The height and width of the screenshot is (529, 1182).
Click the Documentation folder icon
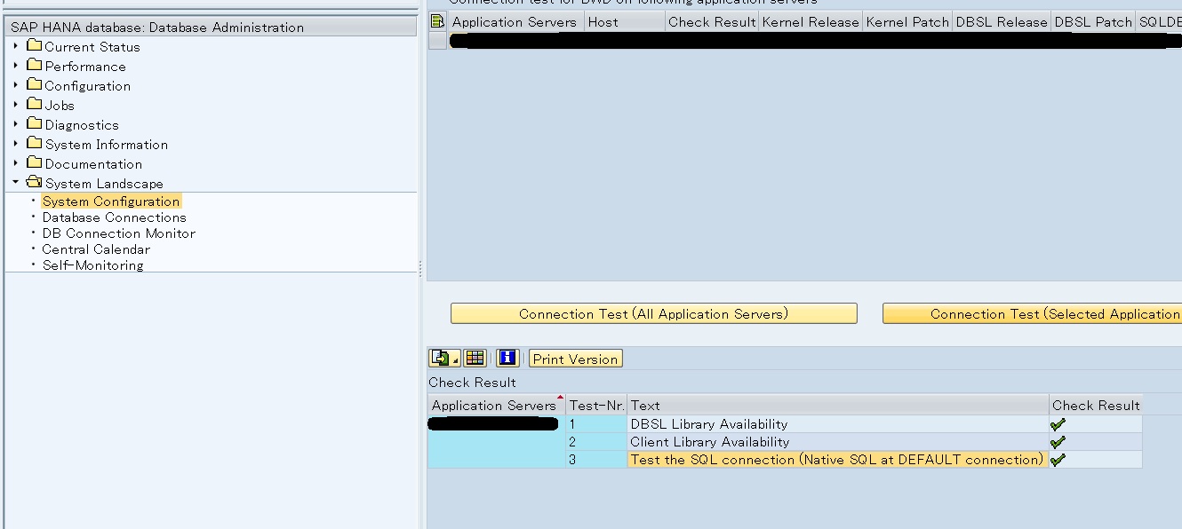coord(35,163)
